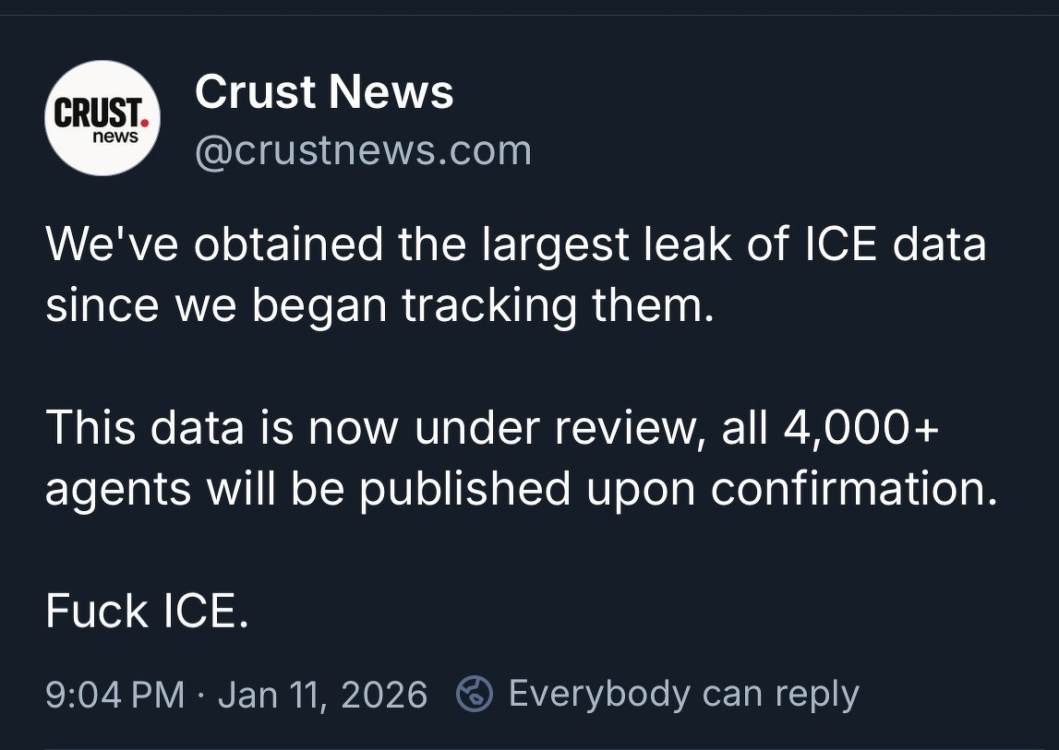Tap the globe icon next to reply settings
The width and height of the screenshot is (1059, 750).
pos(474,693)
